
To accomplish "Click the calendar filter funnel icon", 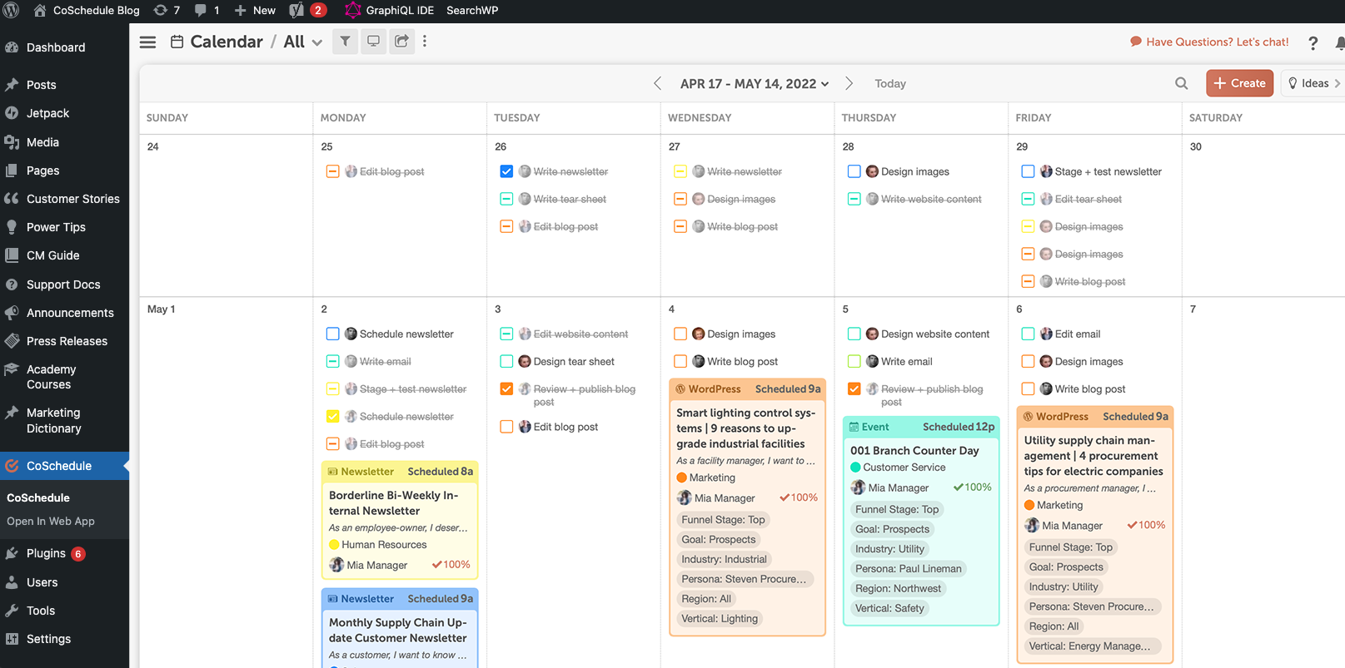I will (345, 42).
